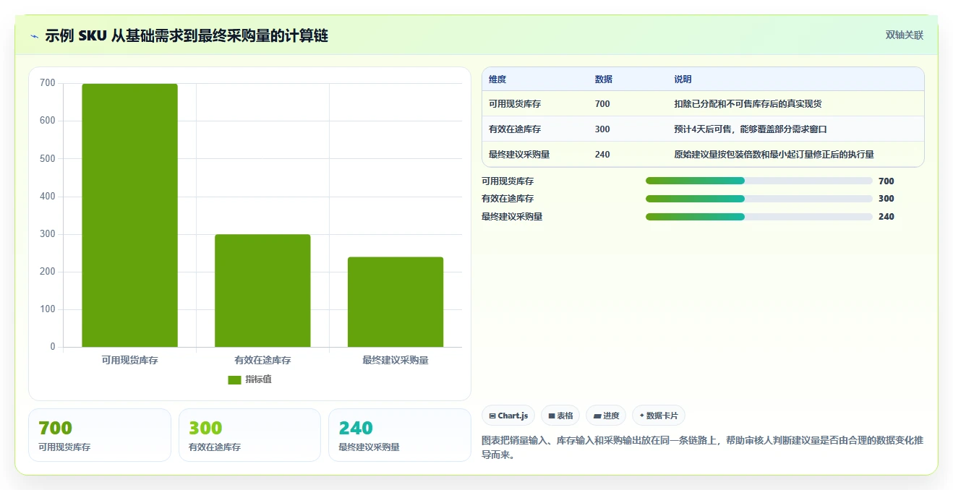
Task: Click the 240 value beside progress bar
Action: pyautogui.click(x=886, y=217)
